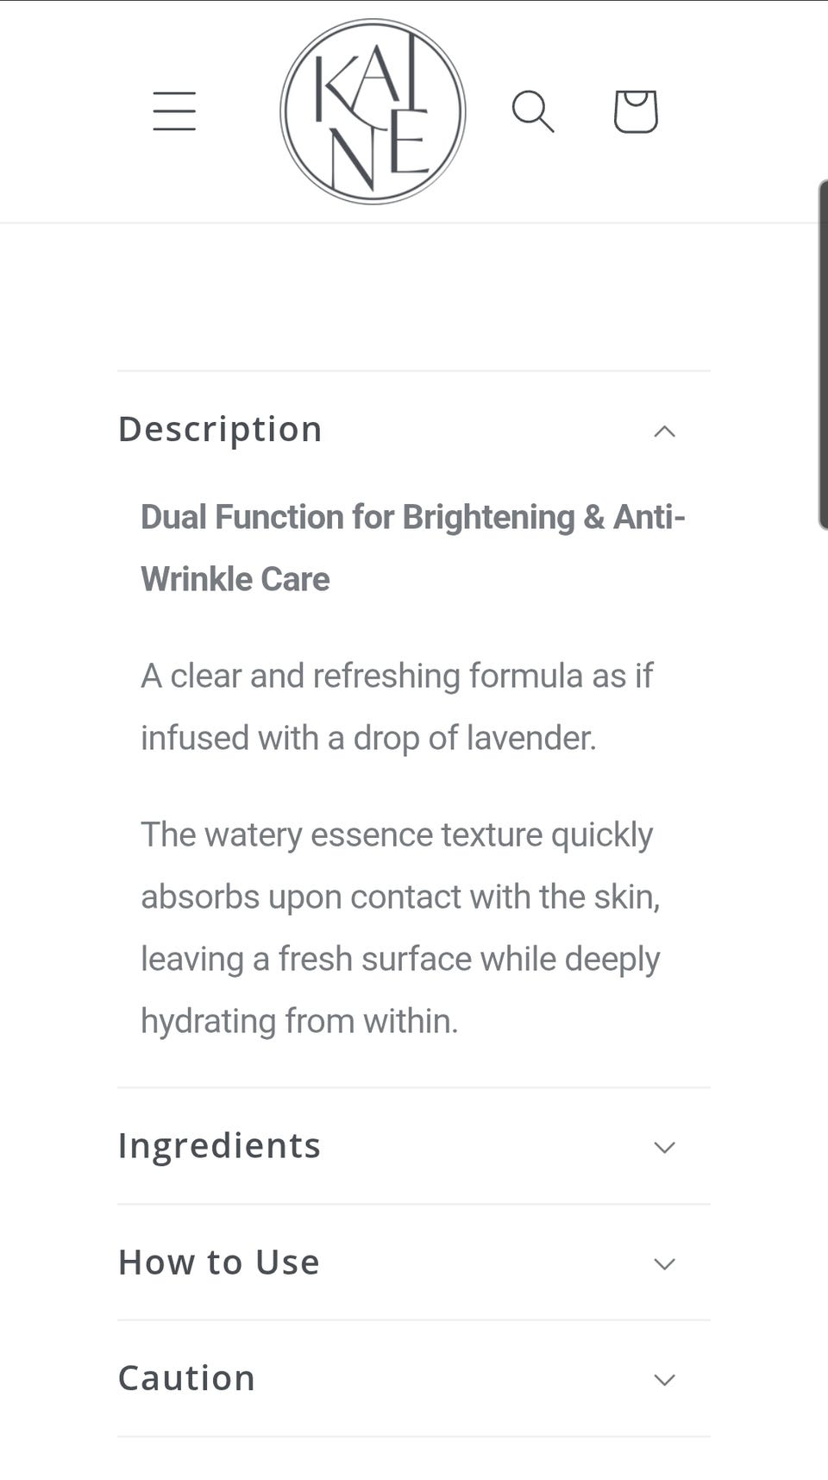Image resolution: width=828 pixels, height=1480 pixels.
Task: Select the How to Use heading
Action: click(219, 1262)
